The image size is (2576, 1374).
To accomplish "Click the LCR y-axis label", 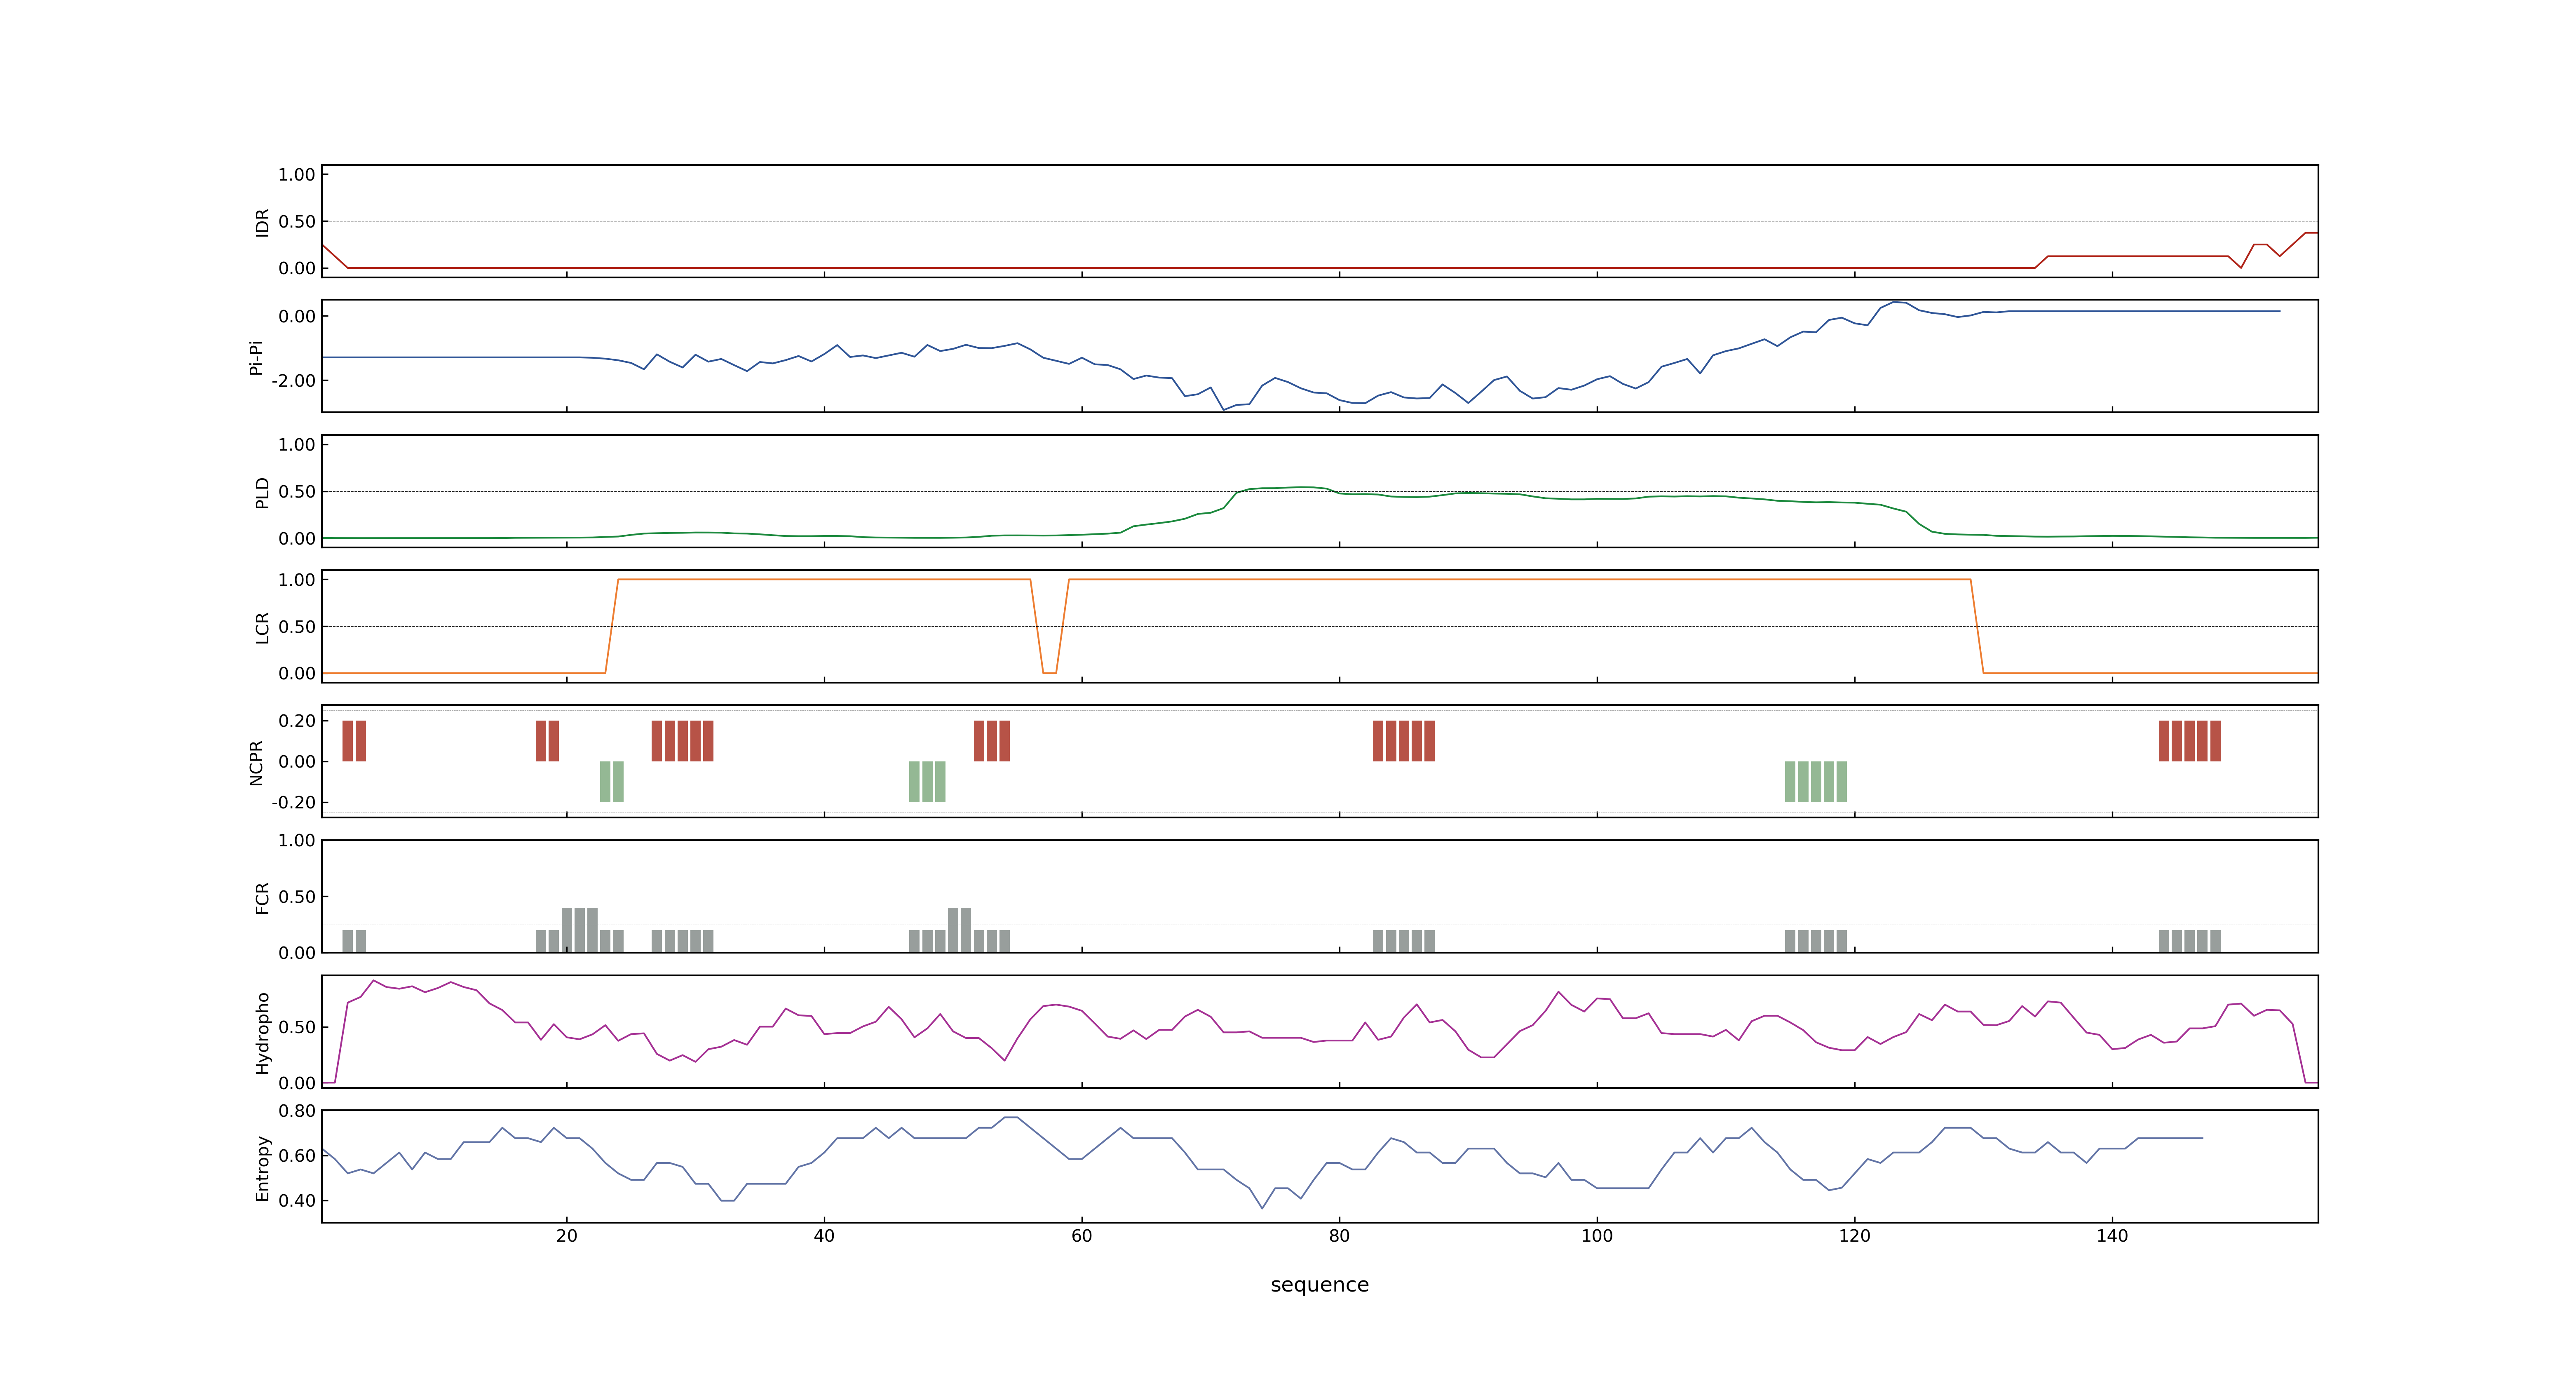I will (x=262, y=627).
